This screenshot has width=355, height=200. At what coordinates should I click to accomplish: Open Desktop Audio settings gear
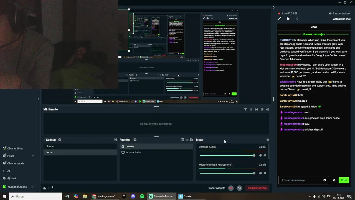click(265, 155)
